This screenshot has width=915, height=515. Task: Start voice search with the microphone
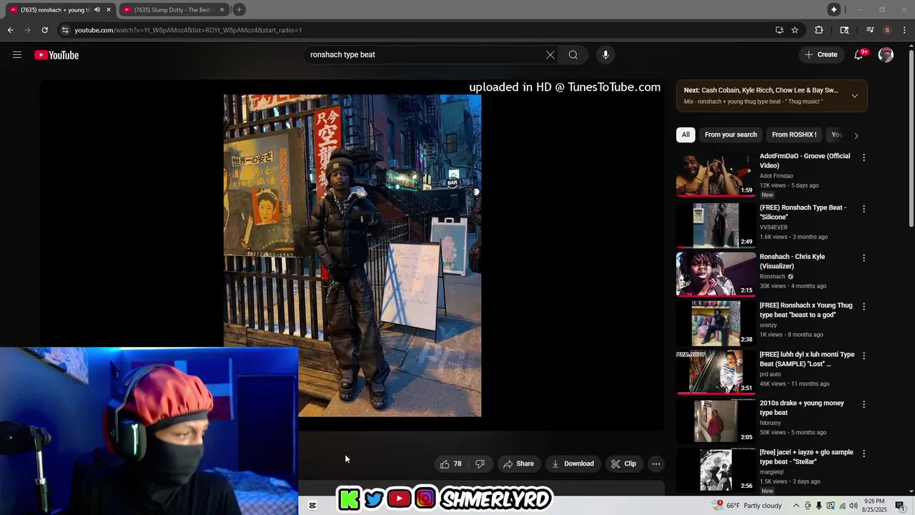(605, 55)
